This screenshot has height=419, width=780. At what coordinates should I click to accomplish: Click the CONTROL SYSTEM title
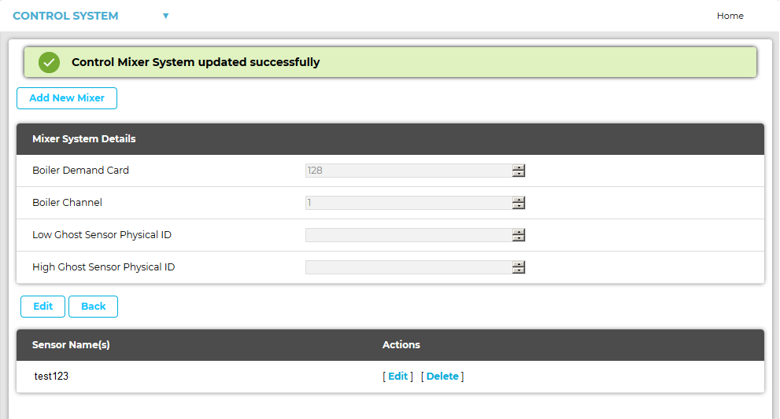click(65, 16)
